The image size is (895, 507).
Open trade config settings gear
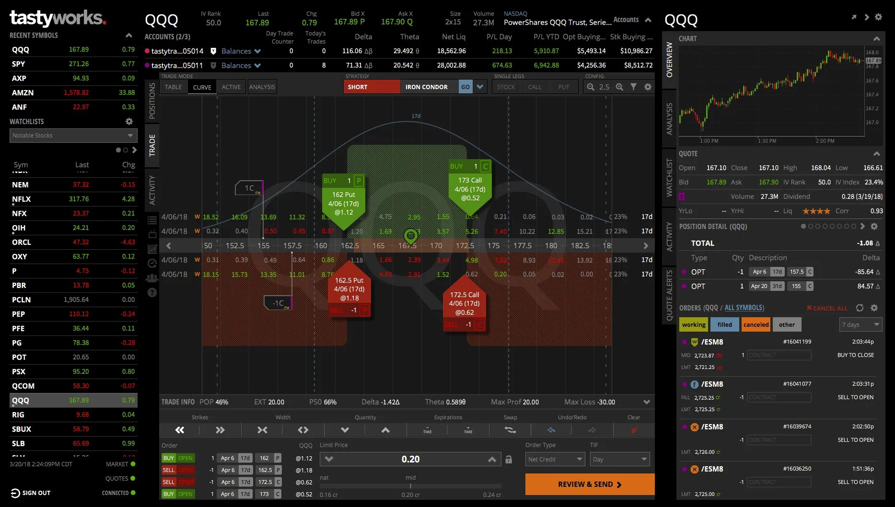pyautogui.click(x=648, y=87)
